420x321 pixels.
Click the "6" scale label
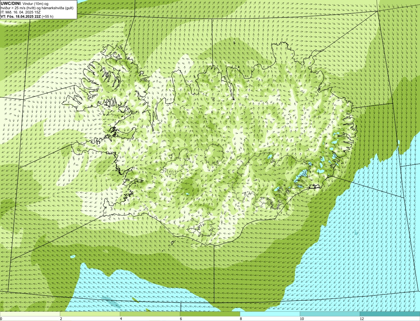click(181, 319)
